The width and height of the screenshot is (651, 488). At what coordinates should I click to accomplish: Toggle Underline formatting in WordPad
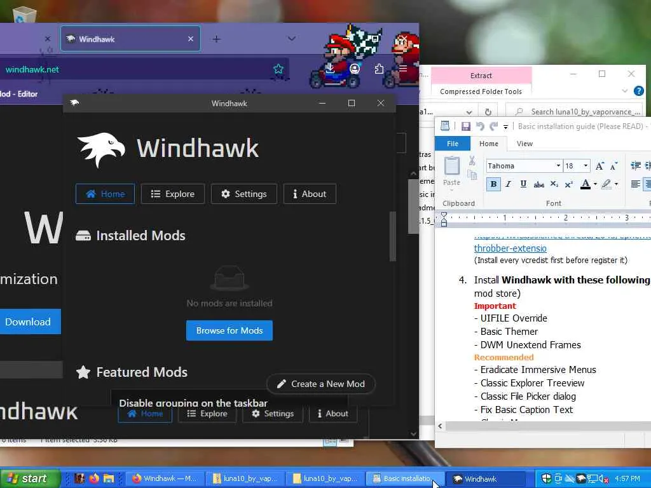tap(523, 184)
